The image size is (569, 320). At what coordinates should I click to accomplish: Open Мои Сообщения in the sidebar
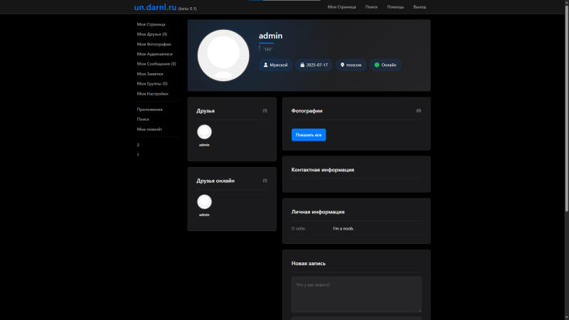point(156,64)
